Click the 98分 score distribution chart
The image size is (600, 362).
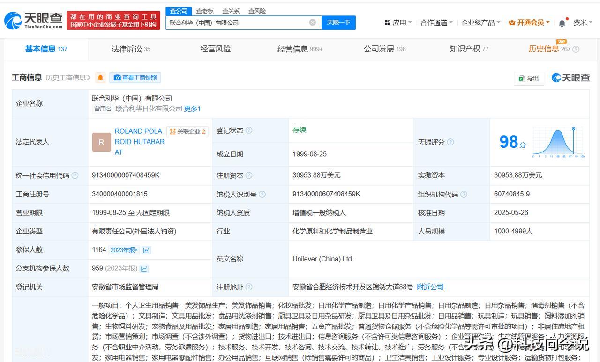559,142
